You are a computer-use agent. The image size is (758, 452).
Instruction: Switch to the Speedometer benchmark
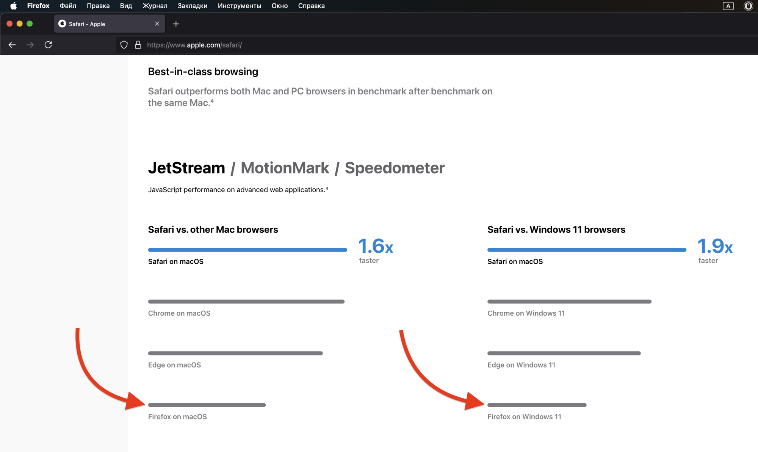395,168
